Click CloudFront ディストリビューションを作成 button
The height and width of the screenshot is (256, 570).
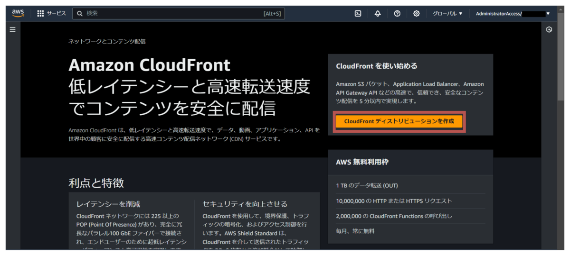pyautogui.click(x=399, y=121)
